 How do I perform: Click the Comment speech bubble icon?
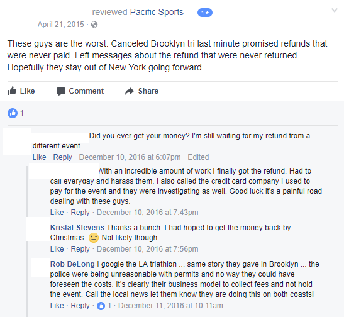[x=61, y=91]
